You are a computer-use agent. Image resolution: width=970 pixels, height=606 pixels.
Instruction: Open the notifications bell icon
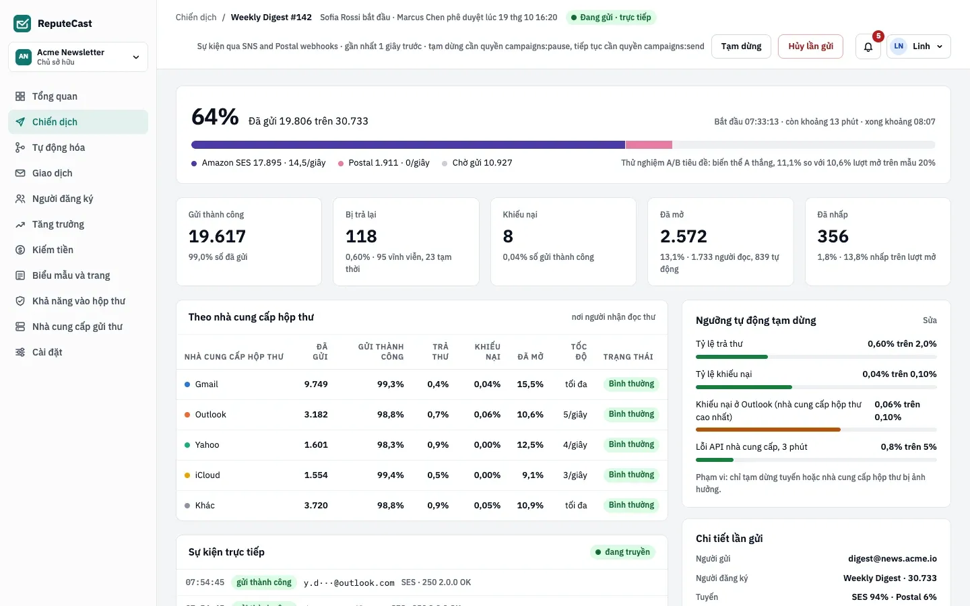(x=868, y=46)
